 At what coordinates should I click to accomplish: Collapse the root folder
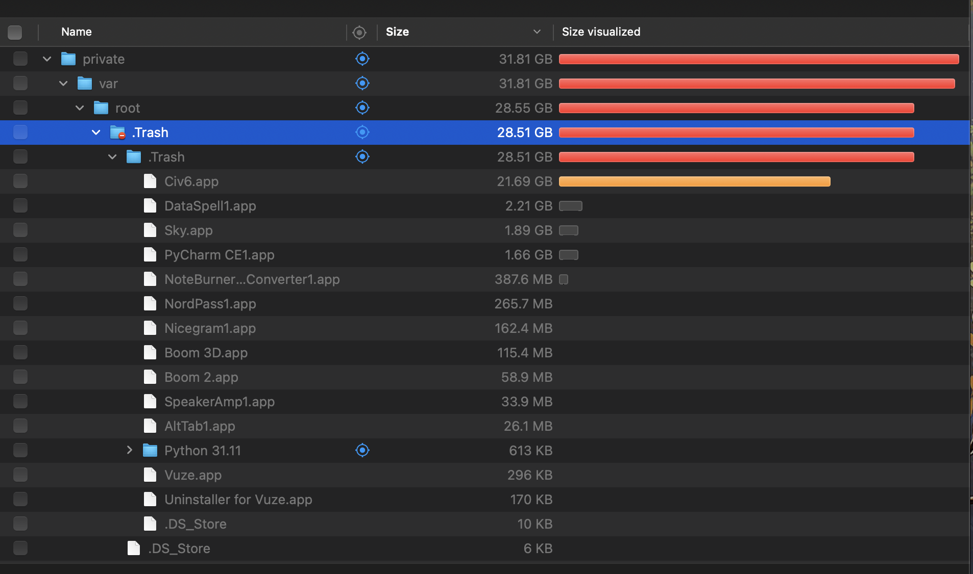[80, 108]
